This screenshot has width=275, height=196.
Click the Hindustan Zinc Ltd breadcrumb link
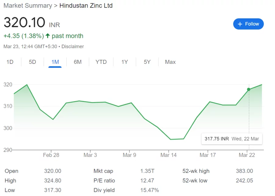click(86, 5)
